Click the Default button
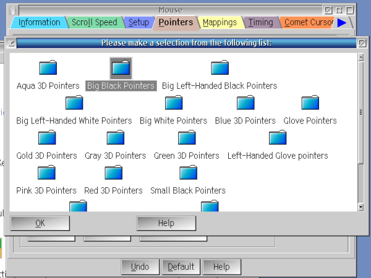This screenshot has width=371, height=278. pyautogui.click(x=181, y=267)
